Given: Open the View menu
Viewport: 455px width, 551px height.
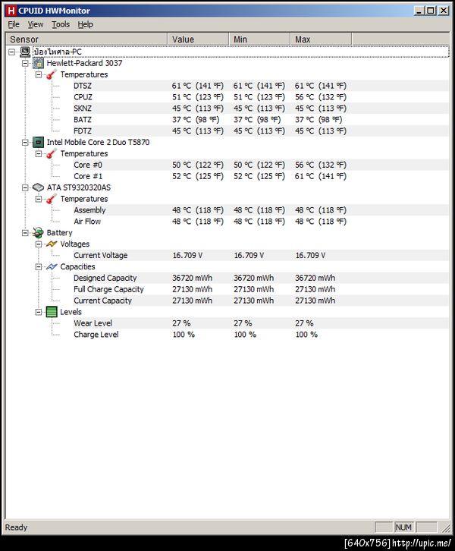Looking at the screenshot, I should point(36,24).
